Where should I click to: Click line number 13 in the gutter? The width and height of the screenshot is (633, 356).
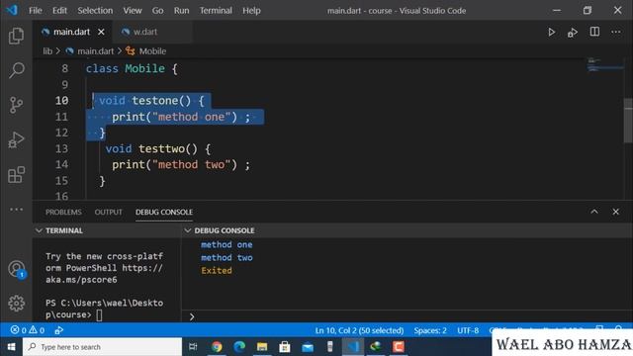61,148
